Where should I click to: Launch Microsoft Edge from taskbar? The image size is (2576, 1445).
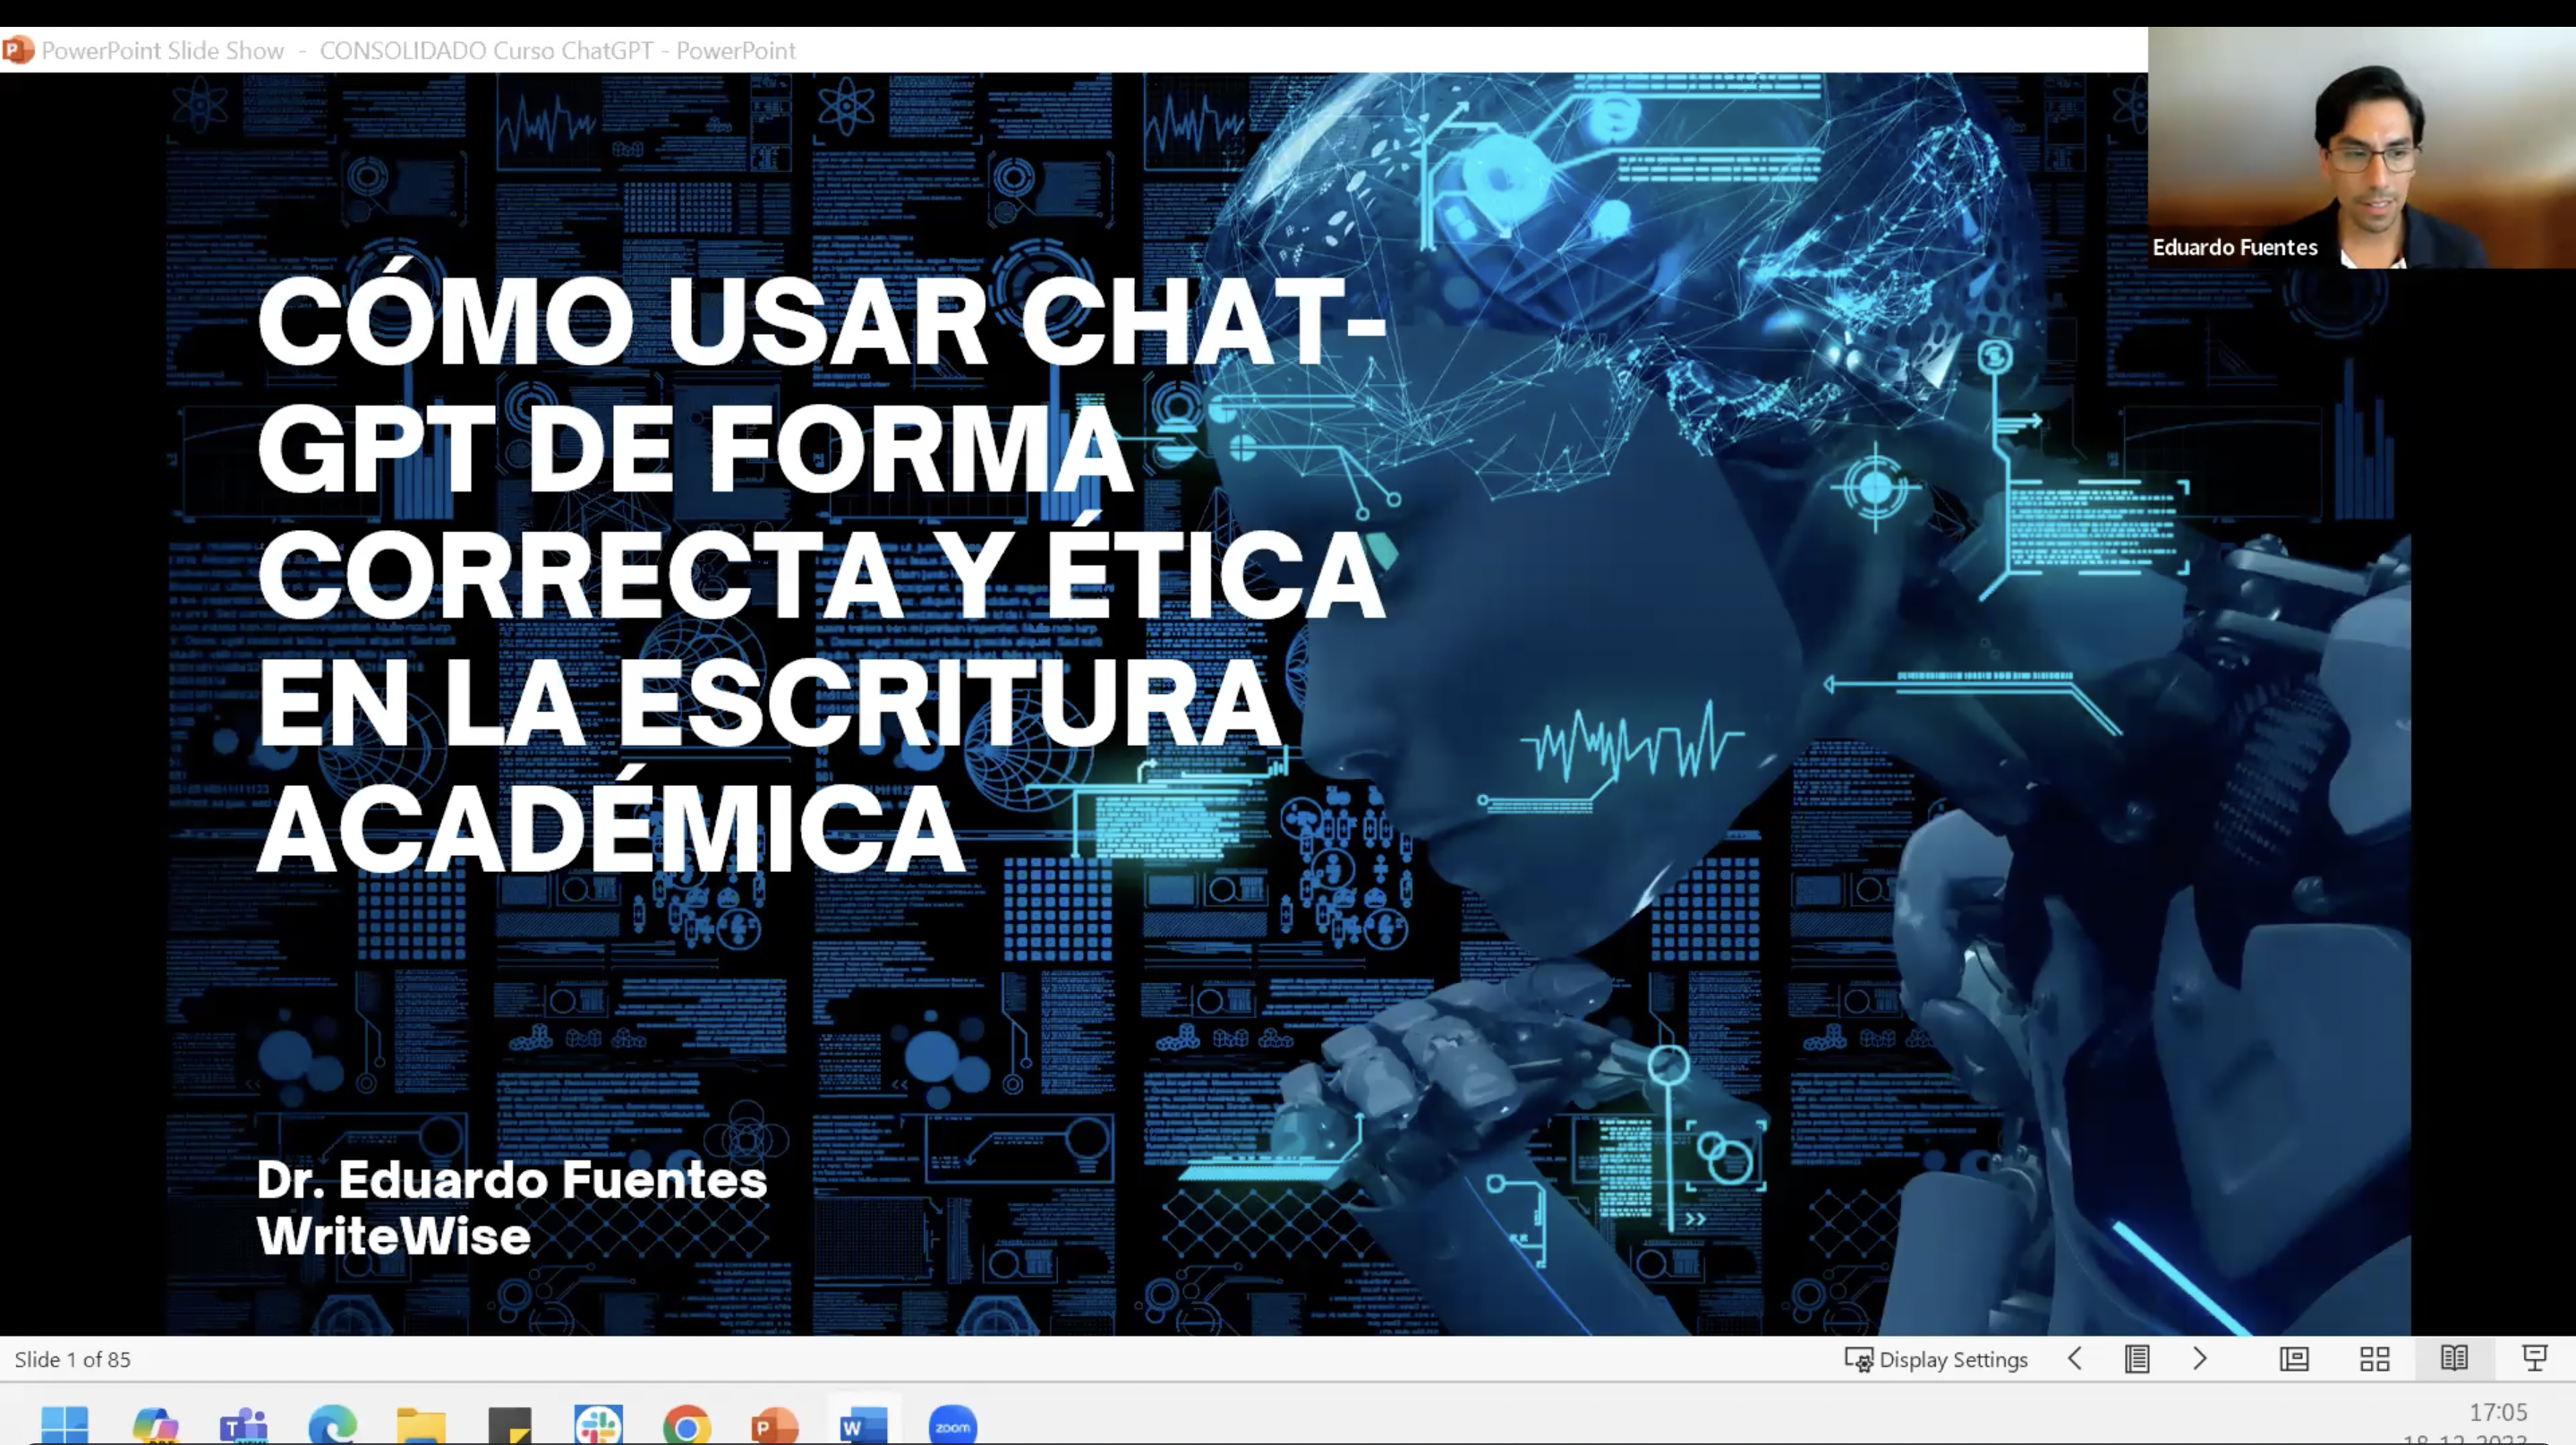point(332,1425)
